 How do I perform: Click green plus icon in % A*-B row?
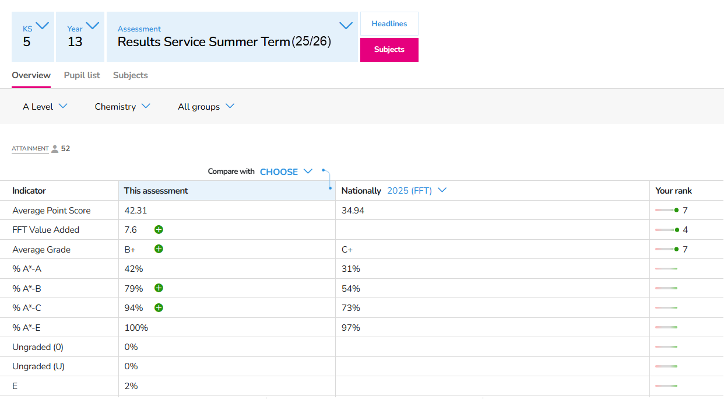tap(159, 288)
